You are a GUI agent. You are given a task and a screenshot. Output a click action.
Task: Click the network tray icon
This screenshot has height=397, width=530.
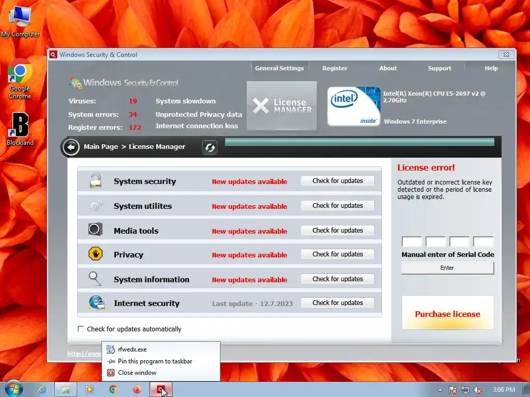pos(465,390)
